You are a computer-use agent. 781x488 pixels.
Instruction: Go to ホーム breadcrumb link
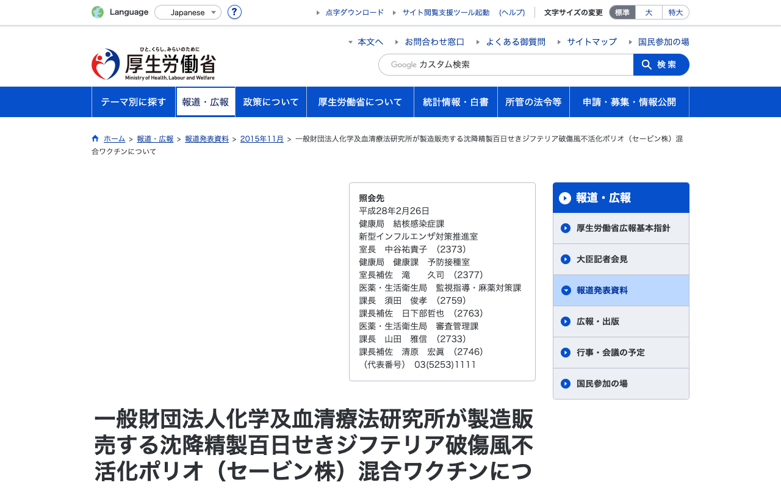pos(114,138)
